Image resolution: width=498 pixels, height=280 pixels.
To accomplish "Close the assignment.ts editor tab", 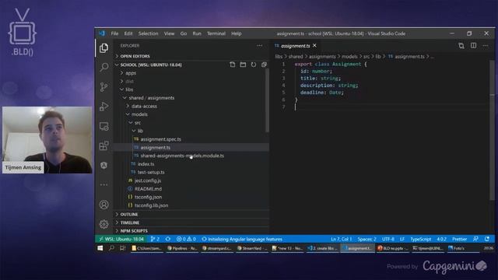I will [x=314, y=46].
